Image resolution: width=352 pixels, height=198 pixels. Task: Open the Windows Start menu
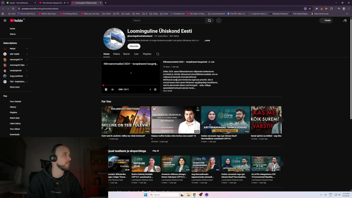145,195
